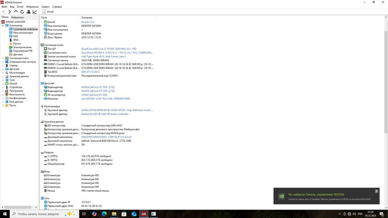Image resolution: width=388 pixels, height=218 pixels.
Task: Expand the Мультимедиа tree node
Action: click(3, 72)
